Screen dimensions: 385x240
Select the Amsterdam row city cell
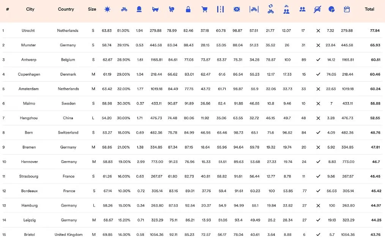pyautogui.click(x=28, y=89)
